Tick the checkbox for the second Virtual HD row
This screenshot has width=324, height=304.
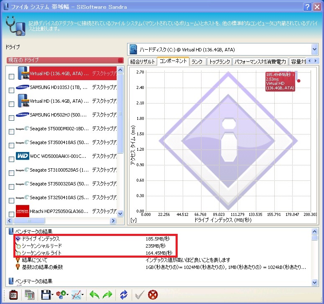(12, 104)
